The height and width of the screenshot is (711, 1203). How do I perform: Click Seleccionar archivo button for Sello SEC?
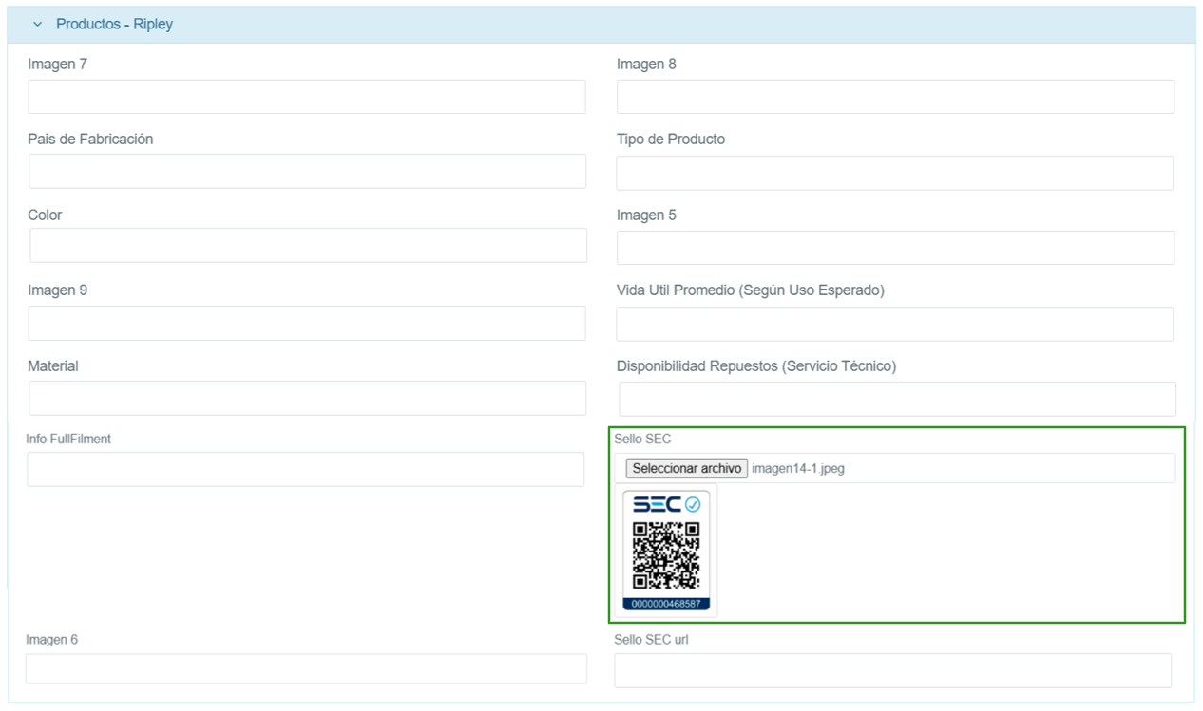click(x=686, y=468)
